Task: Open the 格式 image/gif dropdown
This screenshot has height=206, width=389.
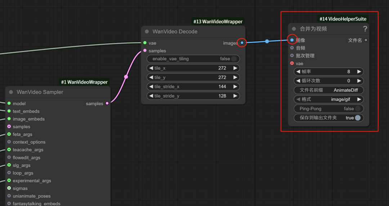Action: coord(328,99)
